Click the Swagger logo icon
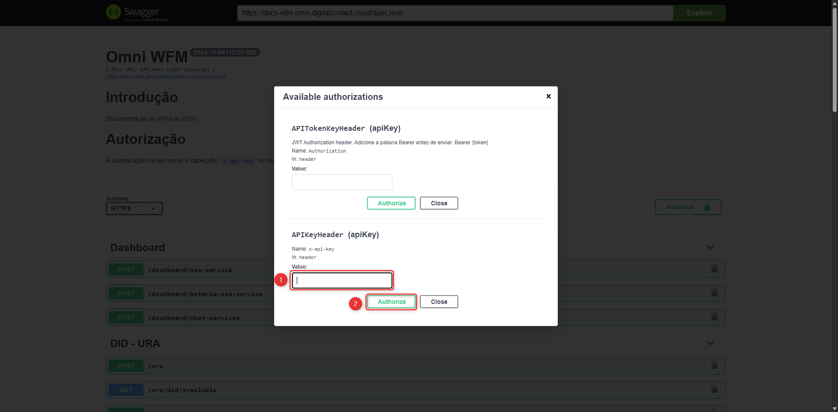The image size is (838, 412). click(x=113, y=12)
